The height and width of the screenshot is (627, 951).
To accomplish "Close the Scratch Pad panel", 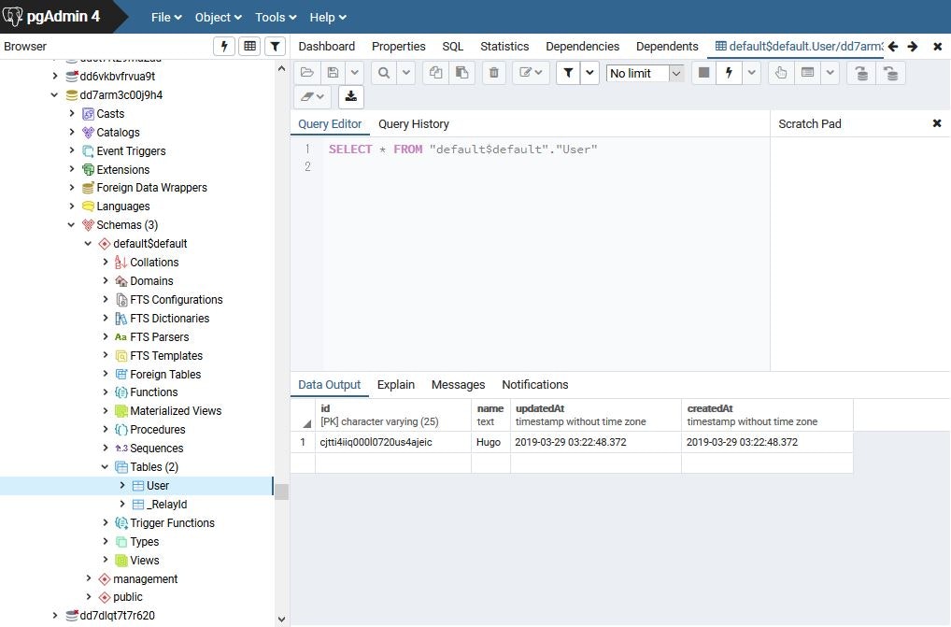I will (936, 123).
